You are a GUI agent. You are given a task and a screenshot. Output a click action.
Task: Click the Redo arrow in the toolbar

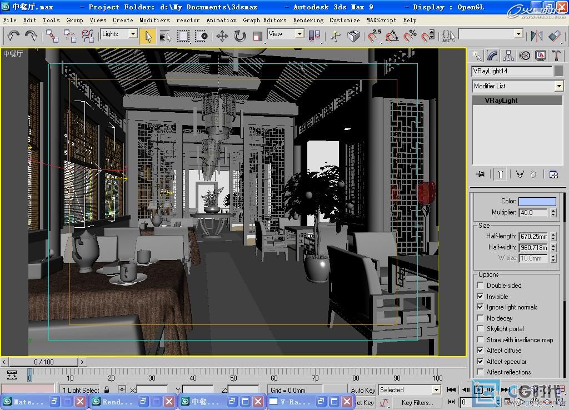(x=31, y=36)
